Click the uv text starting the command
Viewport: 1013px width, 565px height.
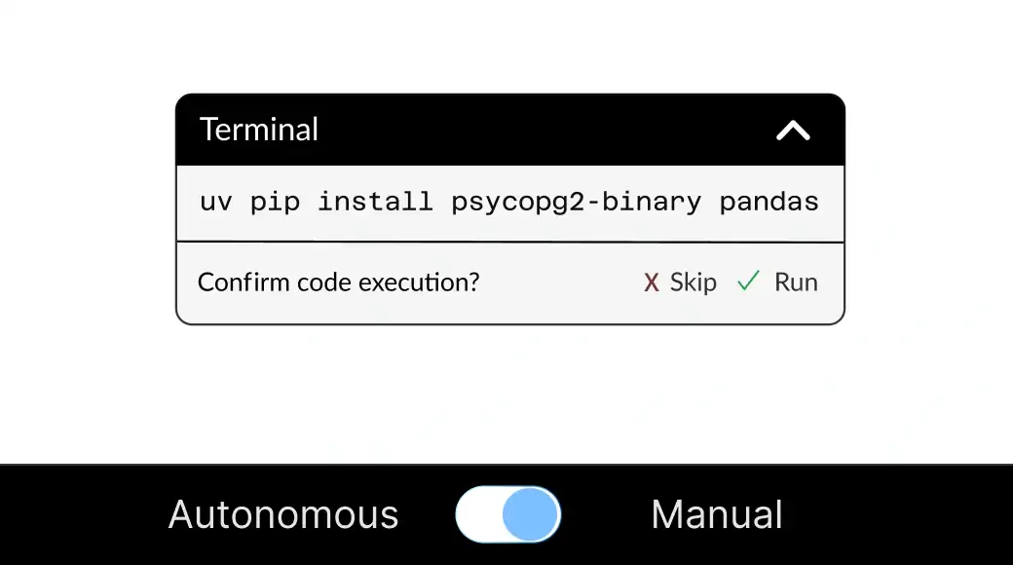click(216, 203)
